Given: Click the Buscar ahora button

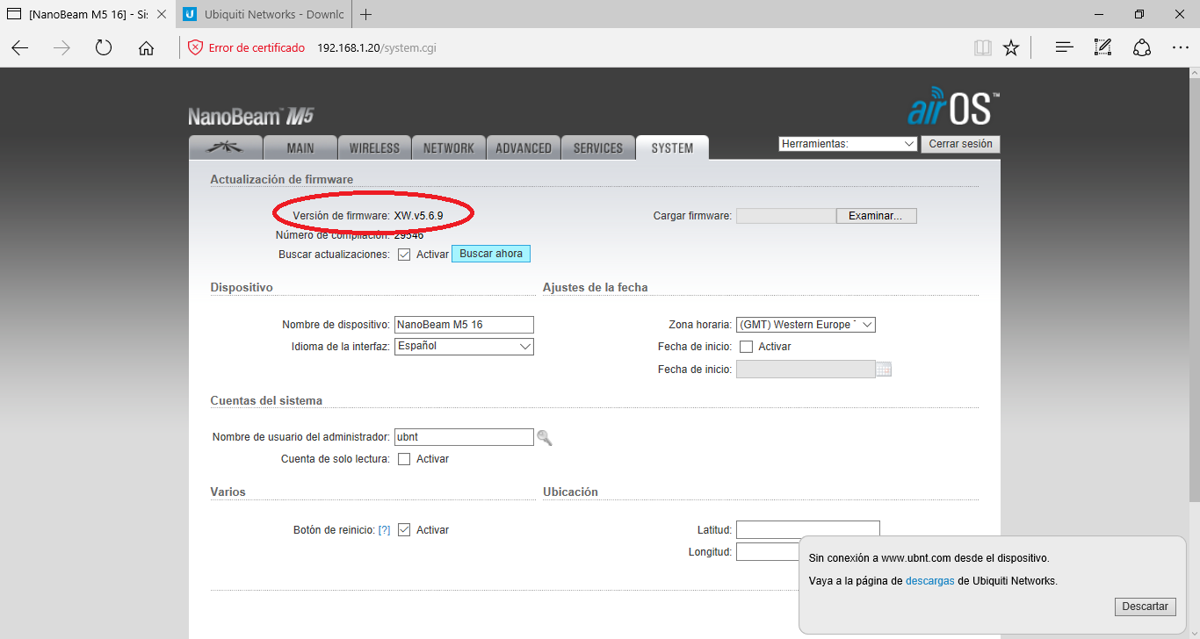Looking at the screenshot, I should click(491, 254).
